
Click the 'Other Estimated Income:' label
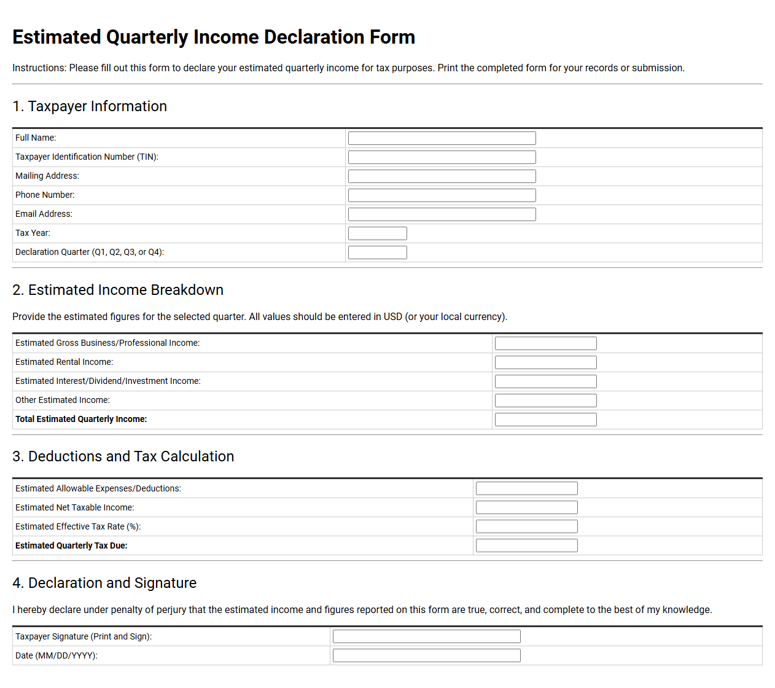63,400
